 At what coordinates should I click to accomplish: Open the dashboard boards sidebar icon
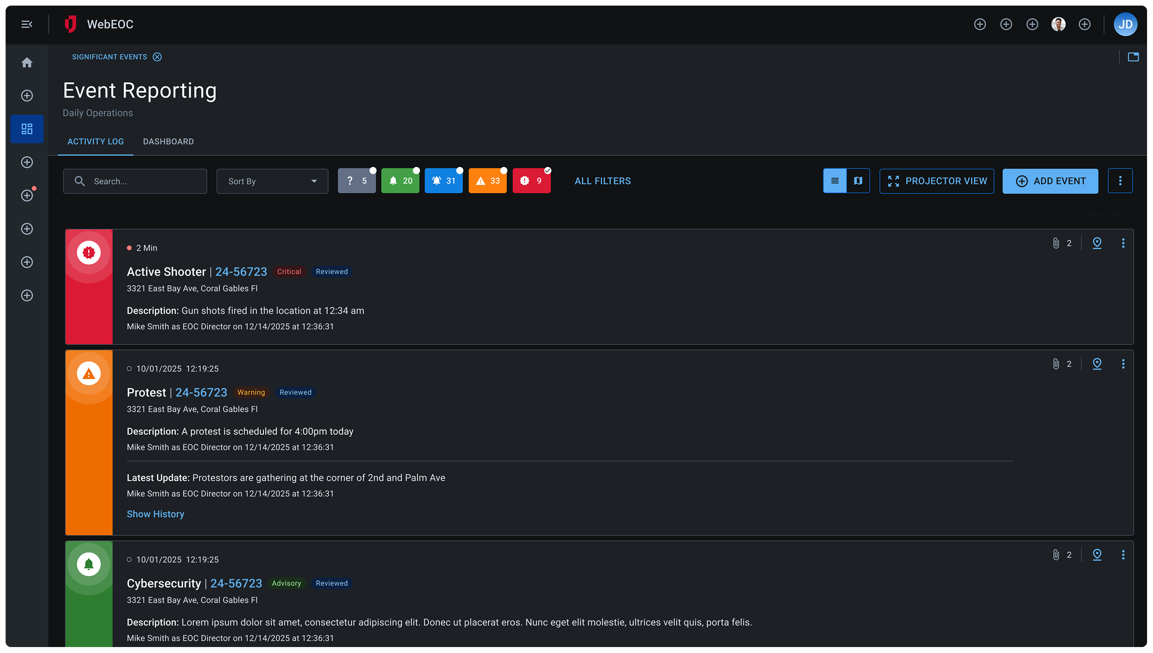click(x=27, y=129)
